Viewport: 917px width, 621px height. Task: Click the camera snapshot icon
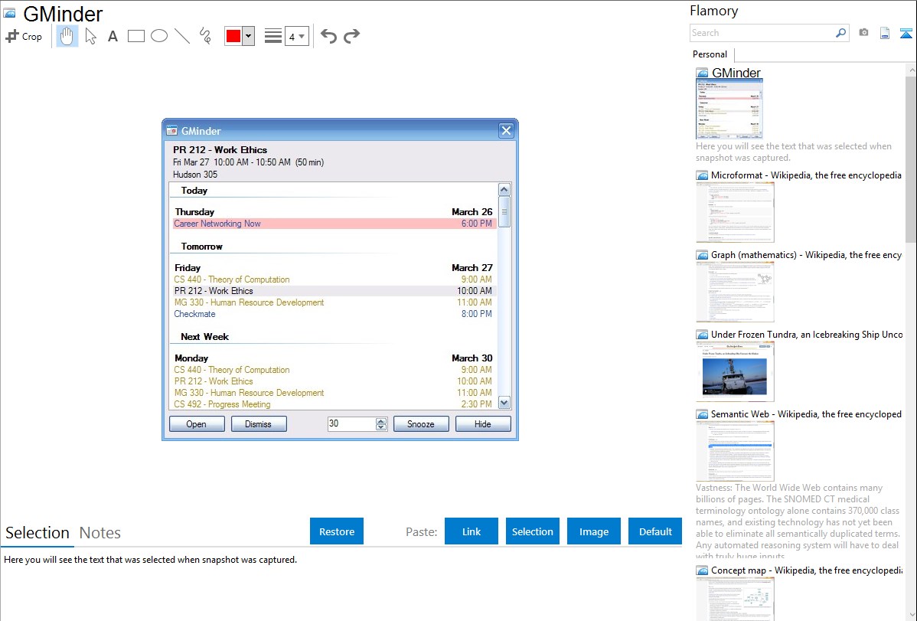863,33
